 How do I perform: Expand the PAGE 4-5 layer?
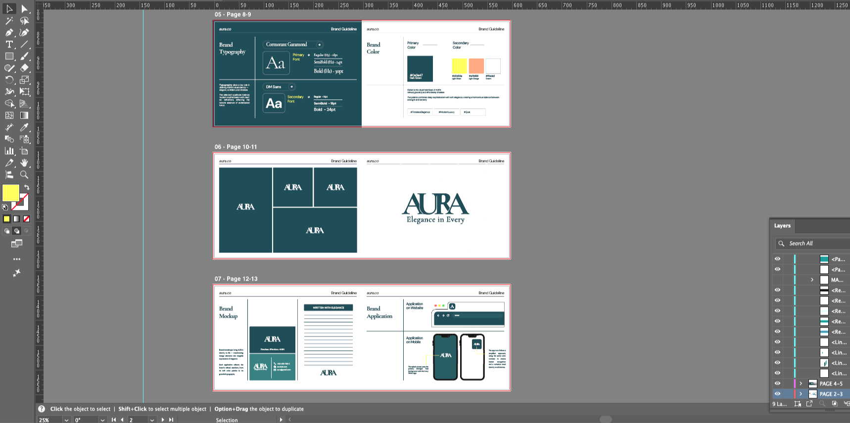[x=801, y=383]
